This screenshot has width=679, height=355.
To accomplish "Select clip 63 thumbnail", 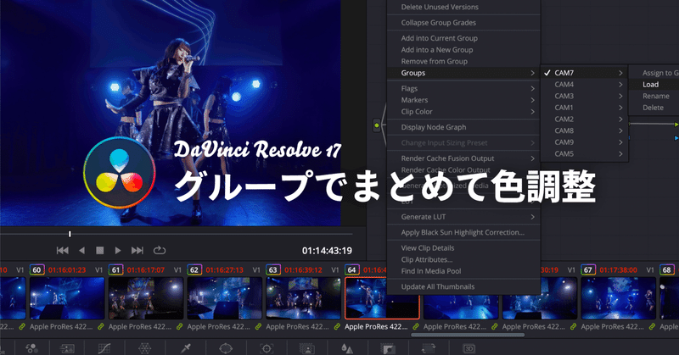I will 303,298.
